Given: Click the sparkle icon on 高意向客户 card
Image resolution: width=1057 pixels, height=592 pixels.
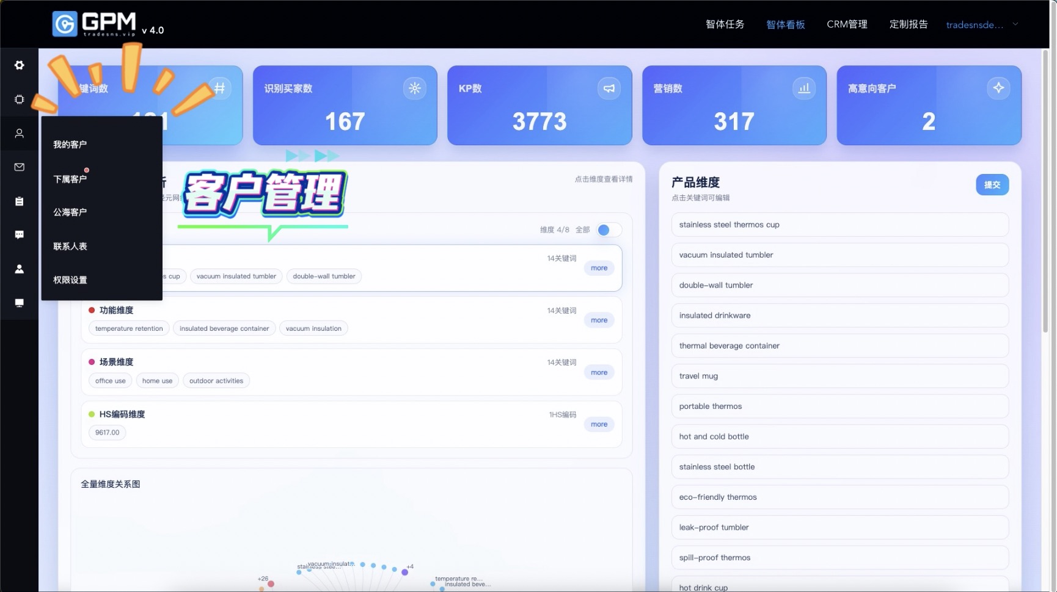Looking at the screenshot, I should (998, 88).
